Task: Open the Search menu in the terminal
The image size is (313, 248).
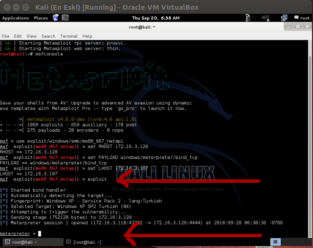Action: tap(48, 36)
